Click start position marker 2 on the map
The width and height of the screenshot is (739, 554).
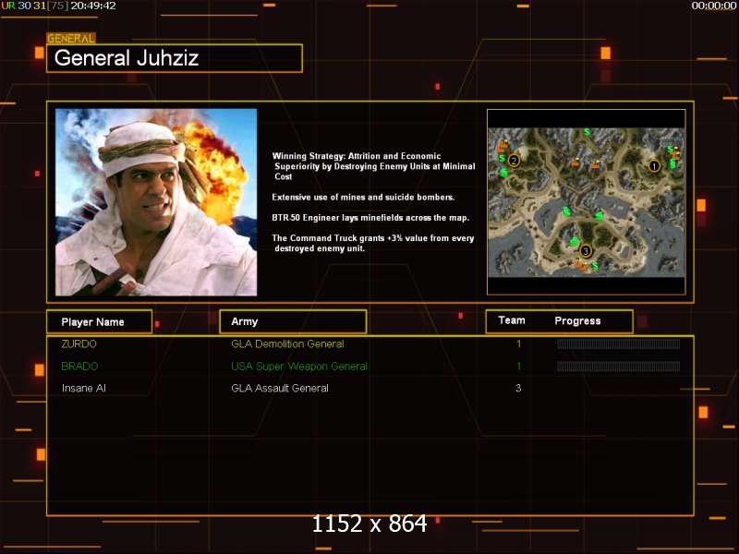(514, 161)
